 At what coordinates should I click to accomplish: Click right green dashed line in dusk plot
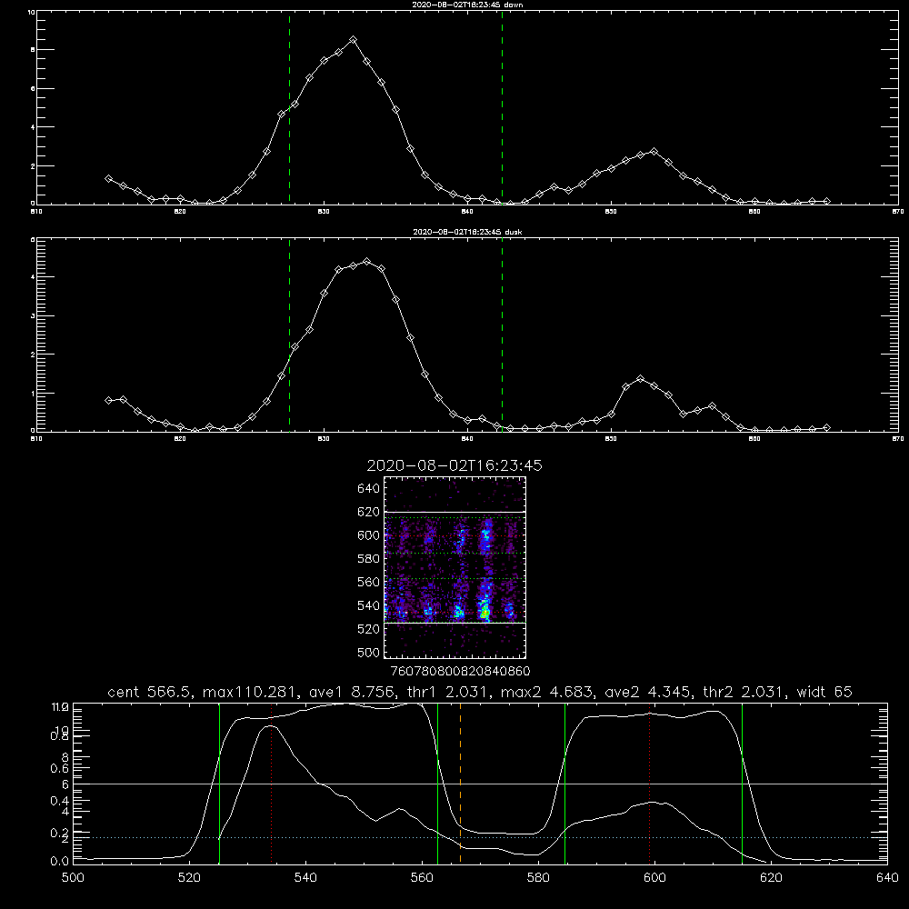point(502,335)
